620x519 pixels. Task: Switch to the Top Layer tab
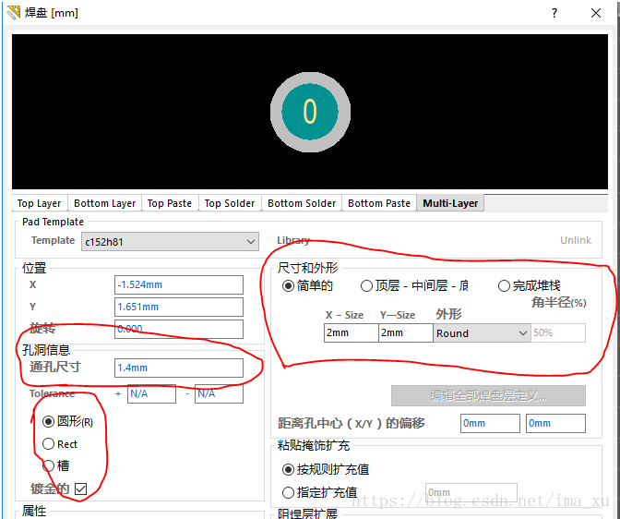(x=40, y=203)
